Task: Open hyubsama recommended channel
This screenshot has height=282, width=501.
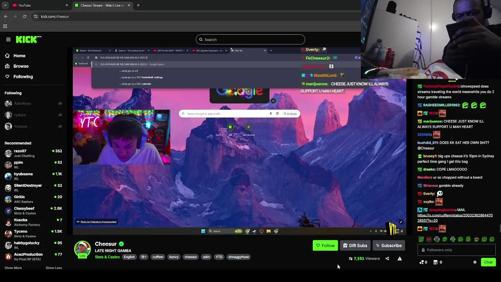Action: 33,176
